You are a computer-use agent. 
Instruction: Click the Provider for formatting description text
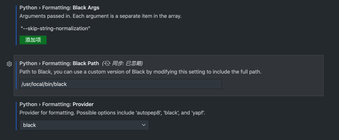point(112,113)
